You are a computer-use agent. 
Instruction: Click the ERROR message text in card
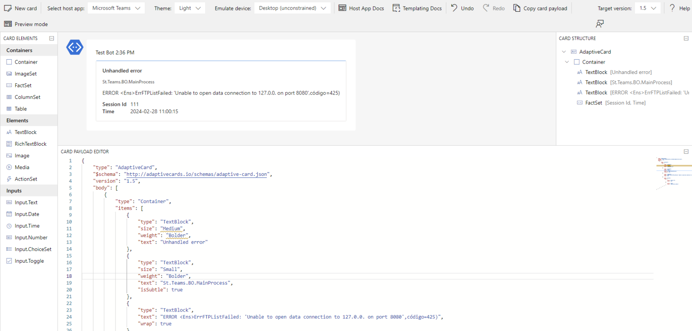pyautogui.click(x=221, y=93)
